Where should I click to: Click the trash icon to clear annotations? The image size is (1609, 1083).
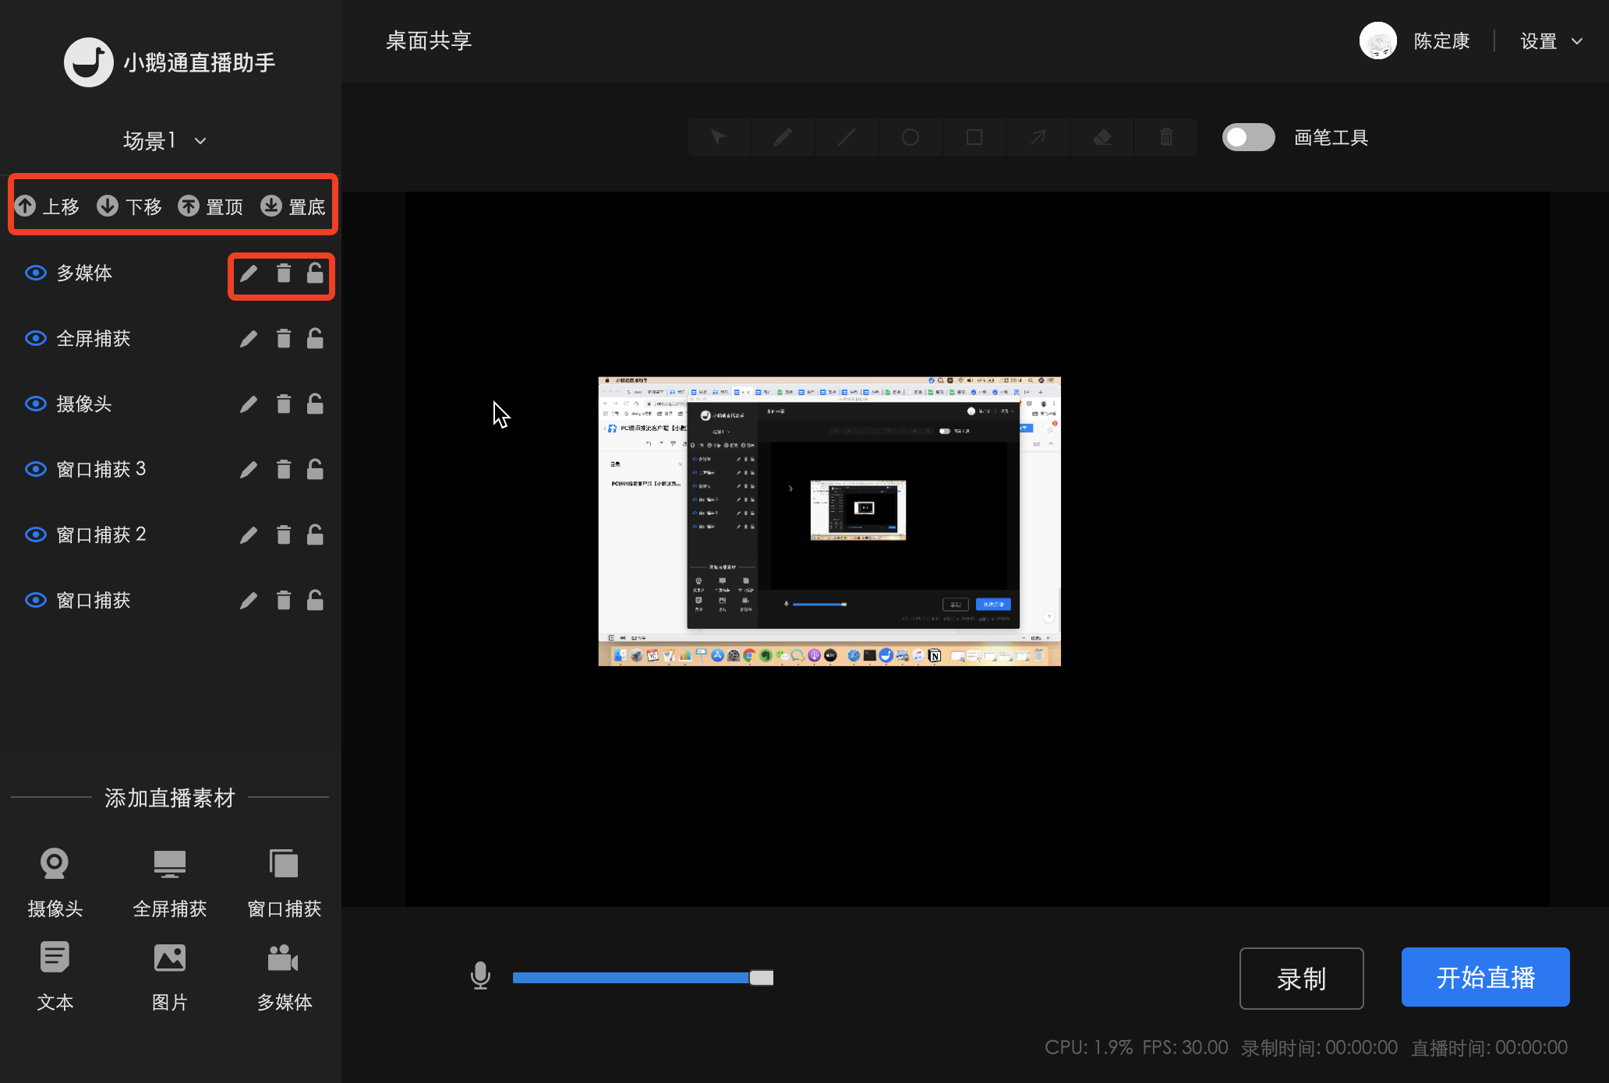(1165, 137)
